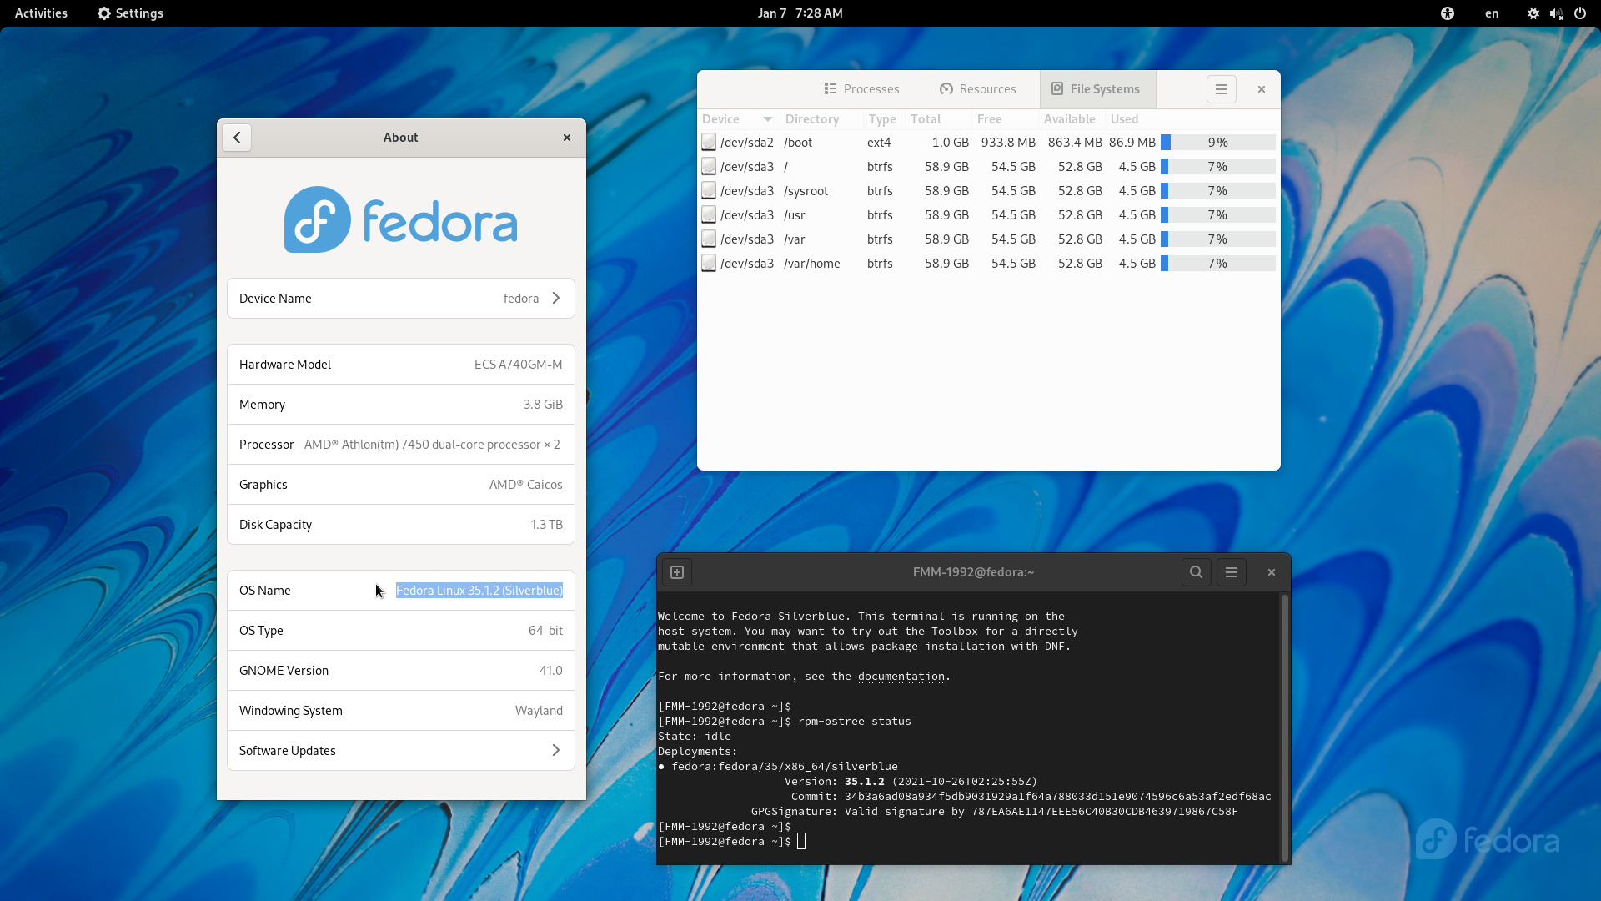Sort by Used column header
Image resolution: width=1601 pixels, height=901 pixels.
pos(1191,119)
